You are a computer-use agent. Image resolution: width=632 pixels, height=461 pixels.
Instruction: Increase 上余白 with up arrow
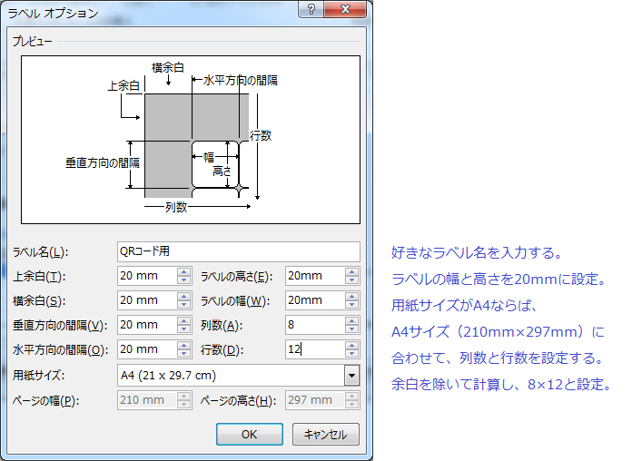pyautogui.click(x=183, y=271)
